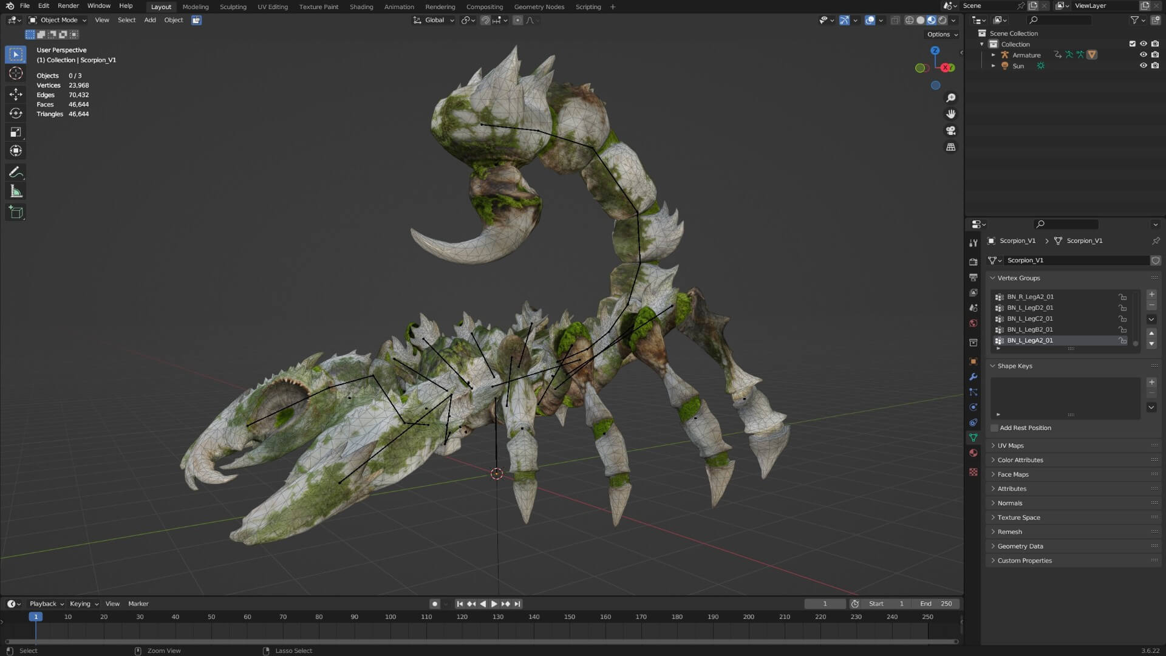
Task: Play the animation forward
Action: (494, 604)
